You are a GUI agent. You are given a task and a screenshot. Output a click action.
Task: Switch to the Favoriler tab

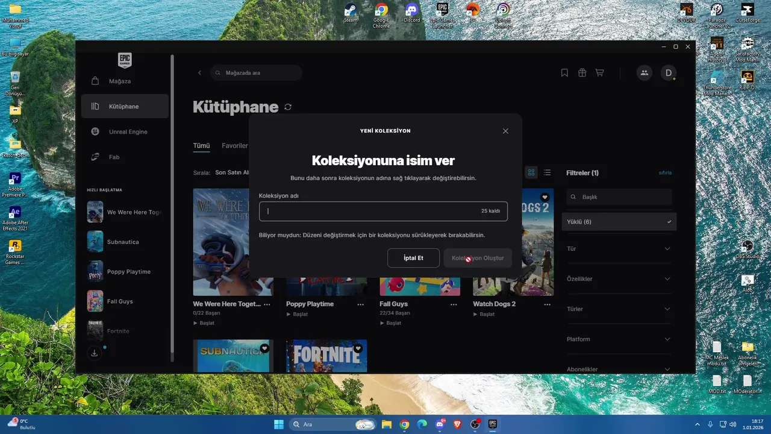click(235, 145)
